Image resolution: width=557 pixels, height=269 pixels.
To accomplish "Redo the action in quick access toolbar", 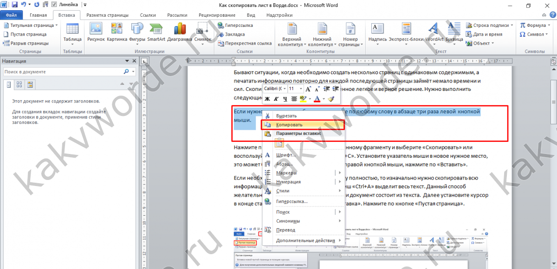I will pos(37,5).
